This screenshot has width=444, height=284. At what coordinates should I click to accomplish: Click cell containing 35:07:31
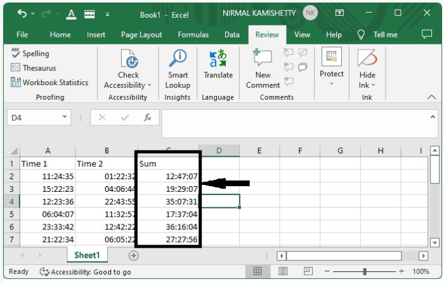[168, 201]
